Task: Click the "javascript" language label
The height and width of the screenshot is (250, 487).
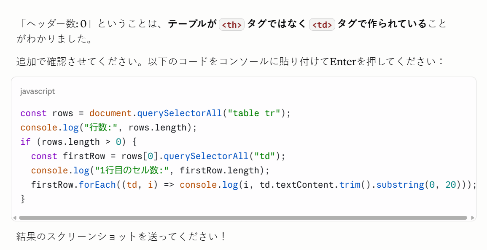Action: (38, 91)
